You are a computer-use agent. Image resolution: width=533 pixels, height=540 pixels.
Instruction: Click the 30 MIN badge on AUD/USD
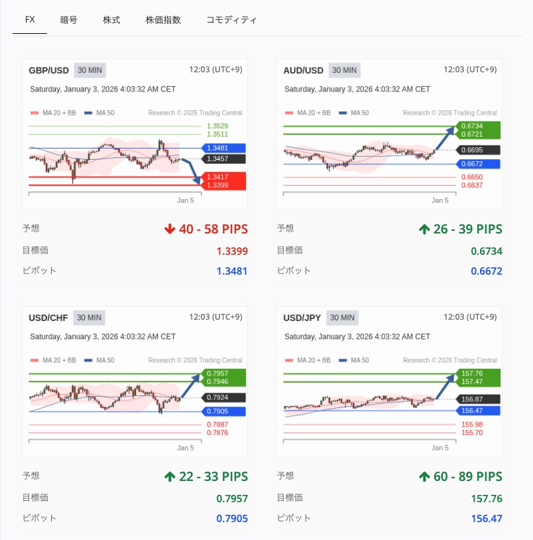pyautogui.click(x=344, y=70)
